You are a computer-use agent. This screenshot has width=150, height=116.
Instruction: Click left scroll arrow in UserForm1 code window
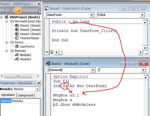pos(57,52)
